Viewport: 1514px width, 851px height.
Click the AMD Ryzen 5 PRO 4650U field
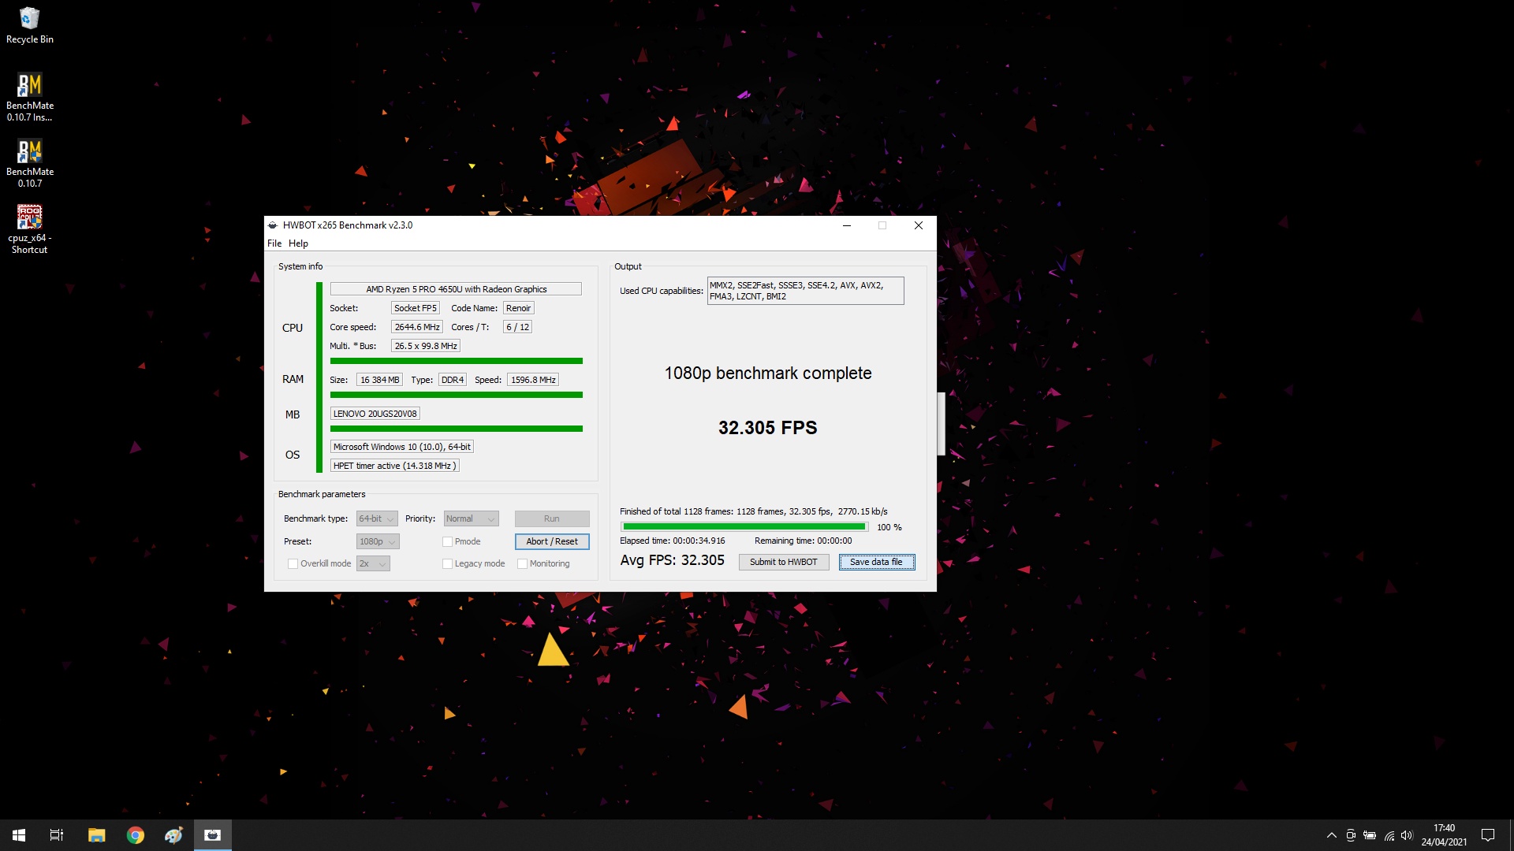[x=456, y=289]
